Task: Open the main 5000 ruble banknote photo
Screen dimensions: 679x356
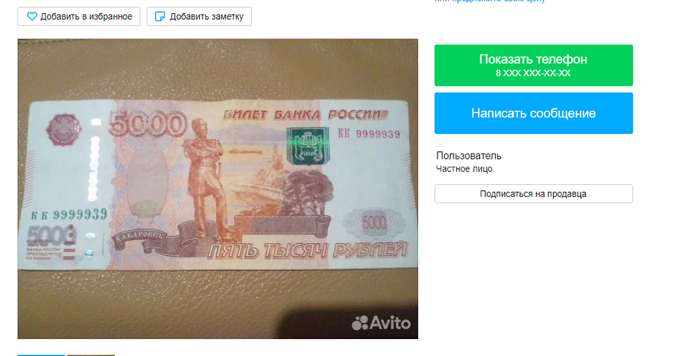Action: pos(218,189)
